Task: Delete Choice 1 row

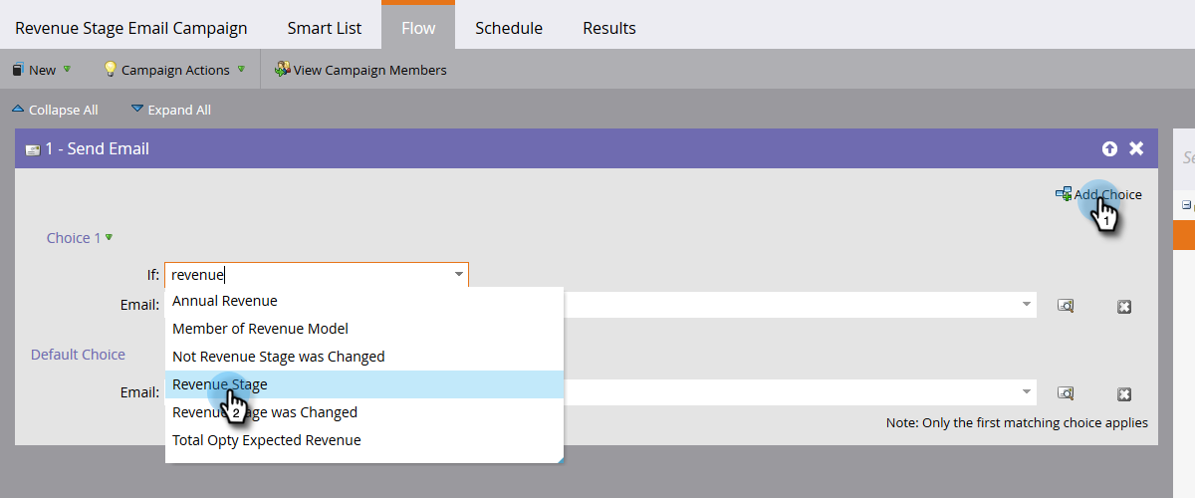Action: coord(1124,307)
